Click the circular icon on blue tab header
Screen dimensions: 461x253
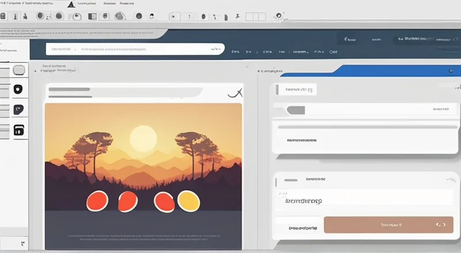[x=450, y=71]
